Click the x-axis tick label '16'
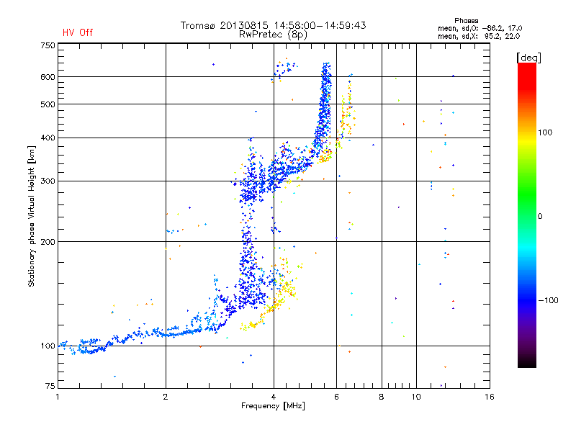Image resolution: width=576 pixels, height=432 pixels. [x=490, y=397]
